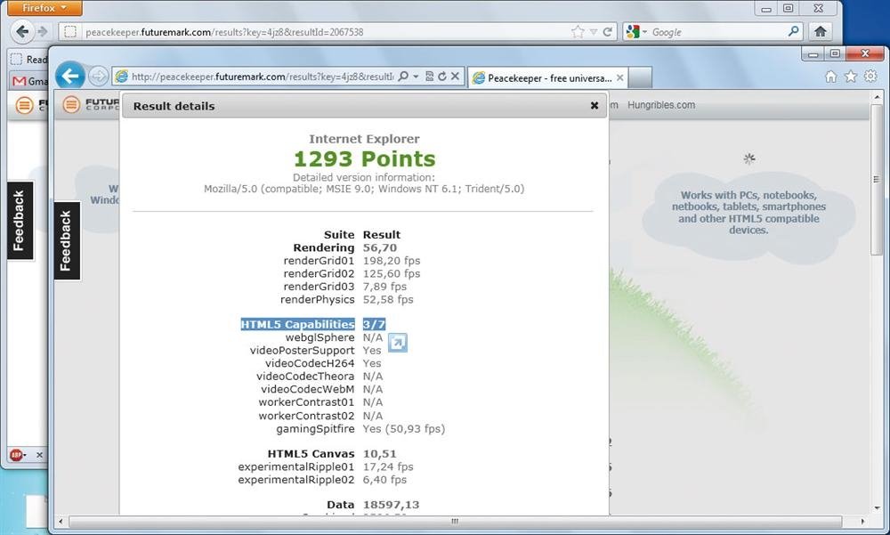Open Feedback tab in IE page
This screenshot has height=535, width=890.
tap(67, 241)
